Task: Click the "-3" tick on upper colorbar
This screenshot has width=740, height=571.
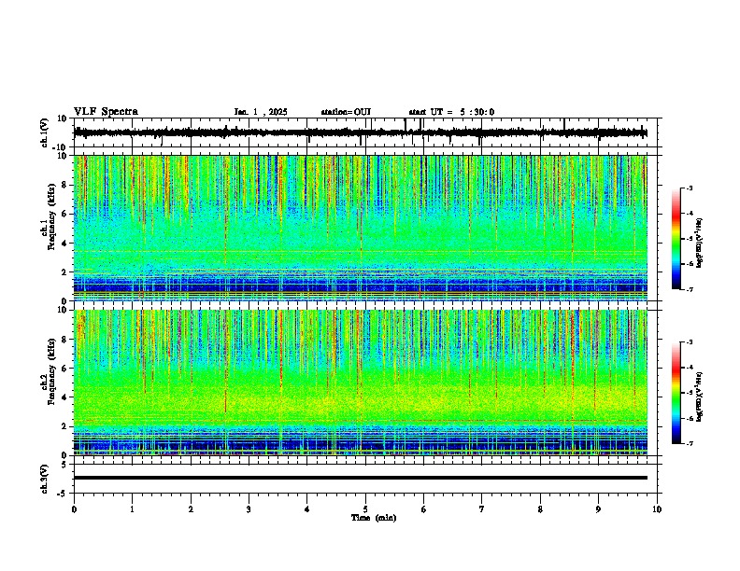Action: click(x=689, y=188)
